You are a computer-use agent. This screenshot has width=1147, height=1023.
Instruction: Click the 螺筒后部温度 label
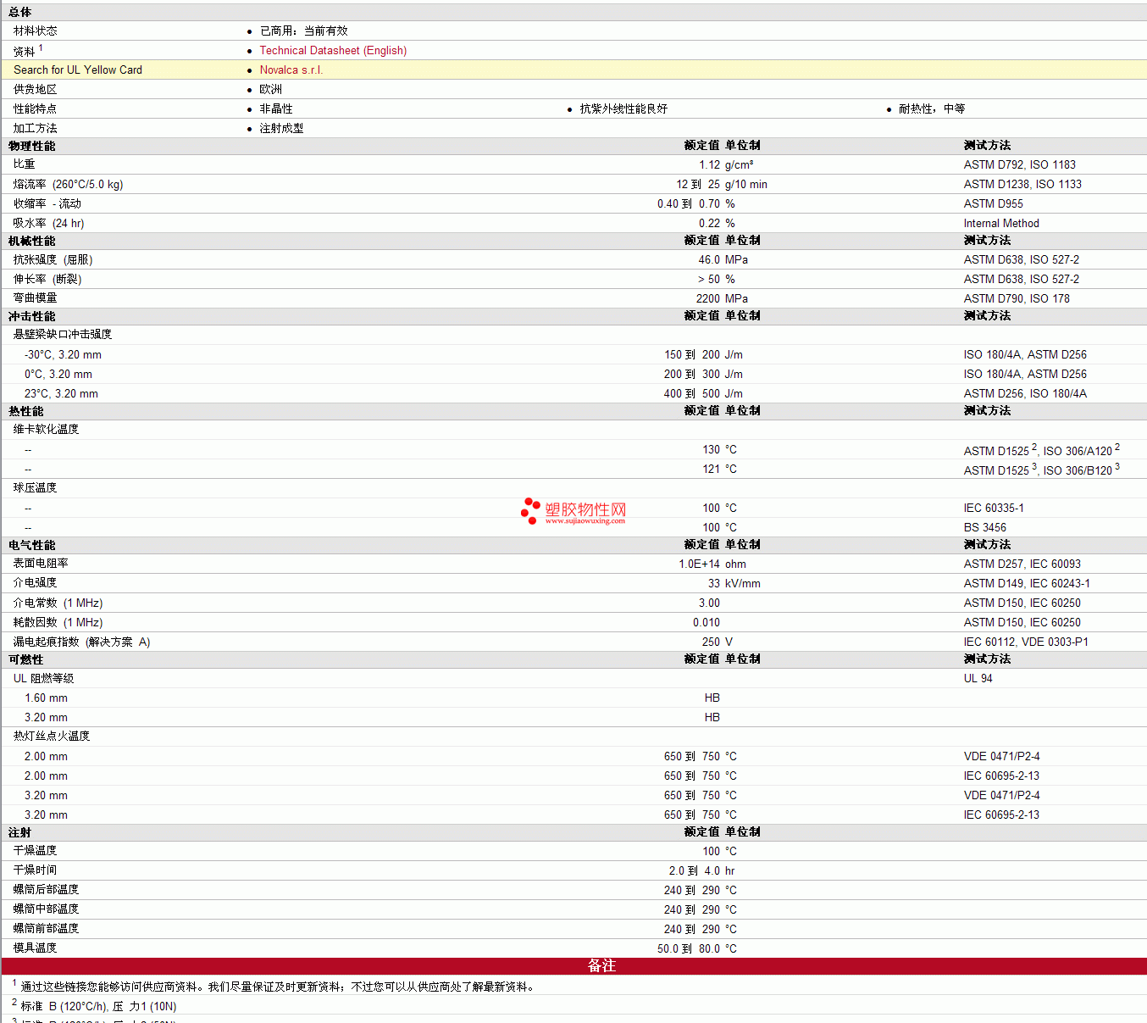tap(46, 889)
